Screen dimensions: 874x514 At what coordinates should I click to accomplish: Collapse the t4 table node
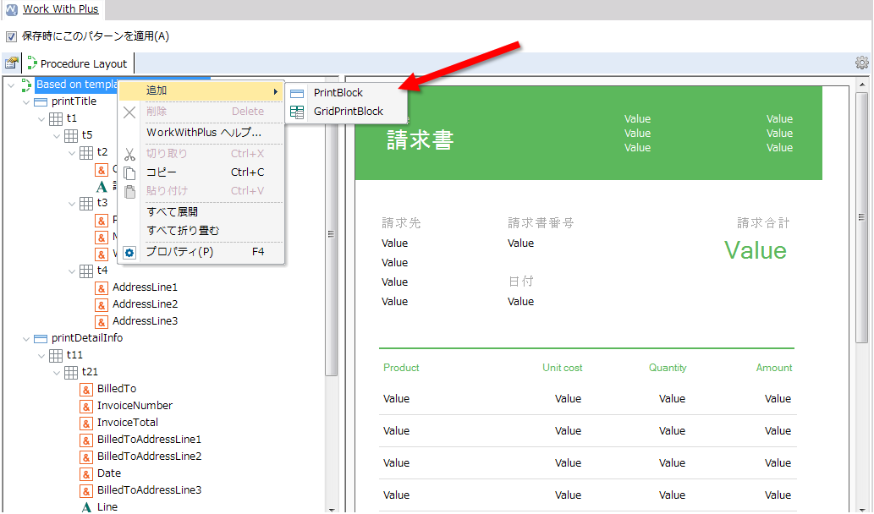click(72, 271)
